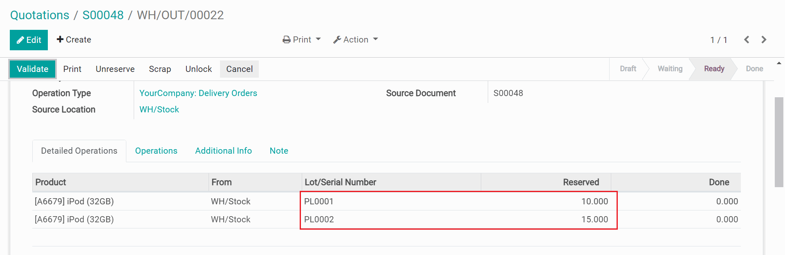Open YourCompany: Delivery Orders link
785x255 pixels.
[198, 93]
